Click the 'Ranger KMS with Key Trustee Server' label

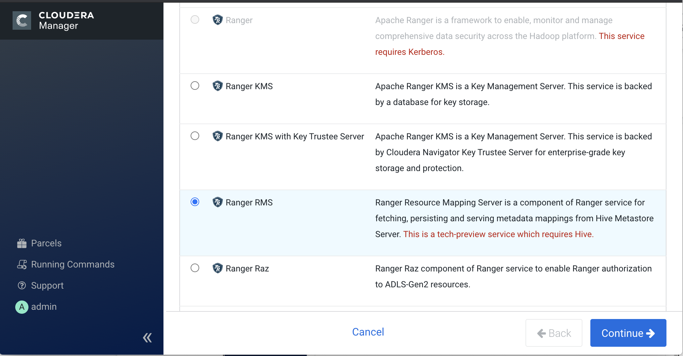[x=295, y=136]
